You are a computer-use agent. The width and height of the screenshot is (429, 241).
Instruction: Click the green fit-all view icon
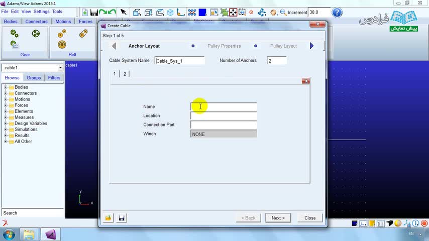[224, 13]
